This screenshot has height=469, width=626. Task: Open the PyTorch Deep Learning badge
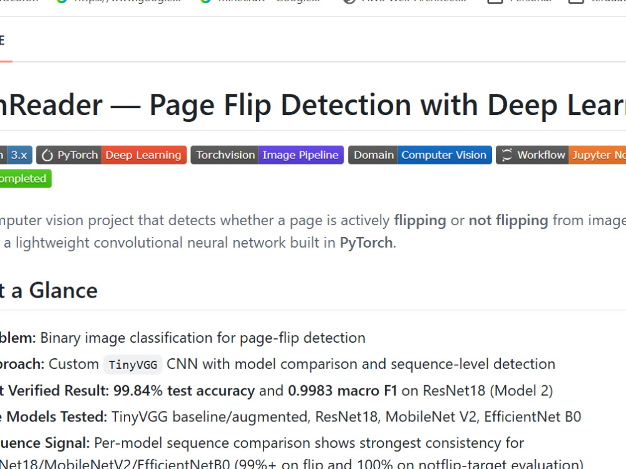coord(111,155)
